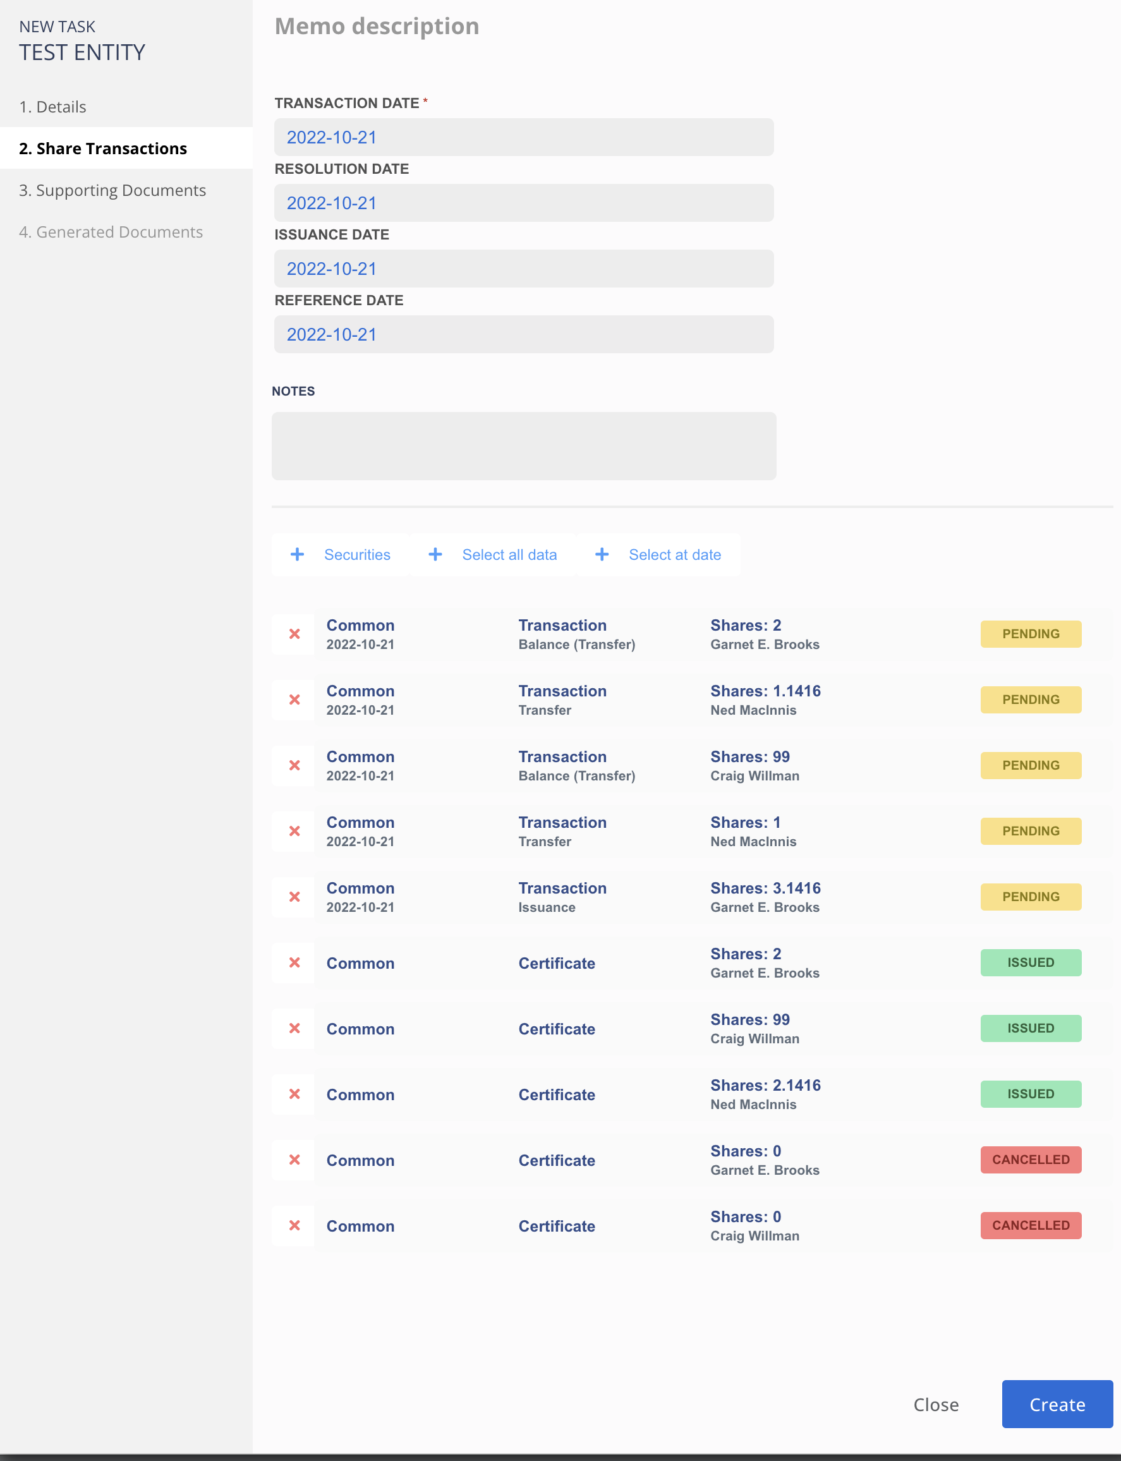Select 'Shares: 3.1416' text
The image size is (1121, 1461).
[765, 888]
